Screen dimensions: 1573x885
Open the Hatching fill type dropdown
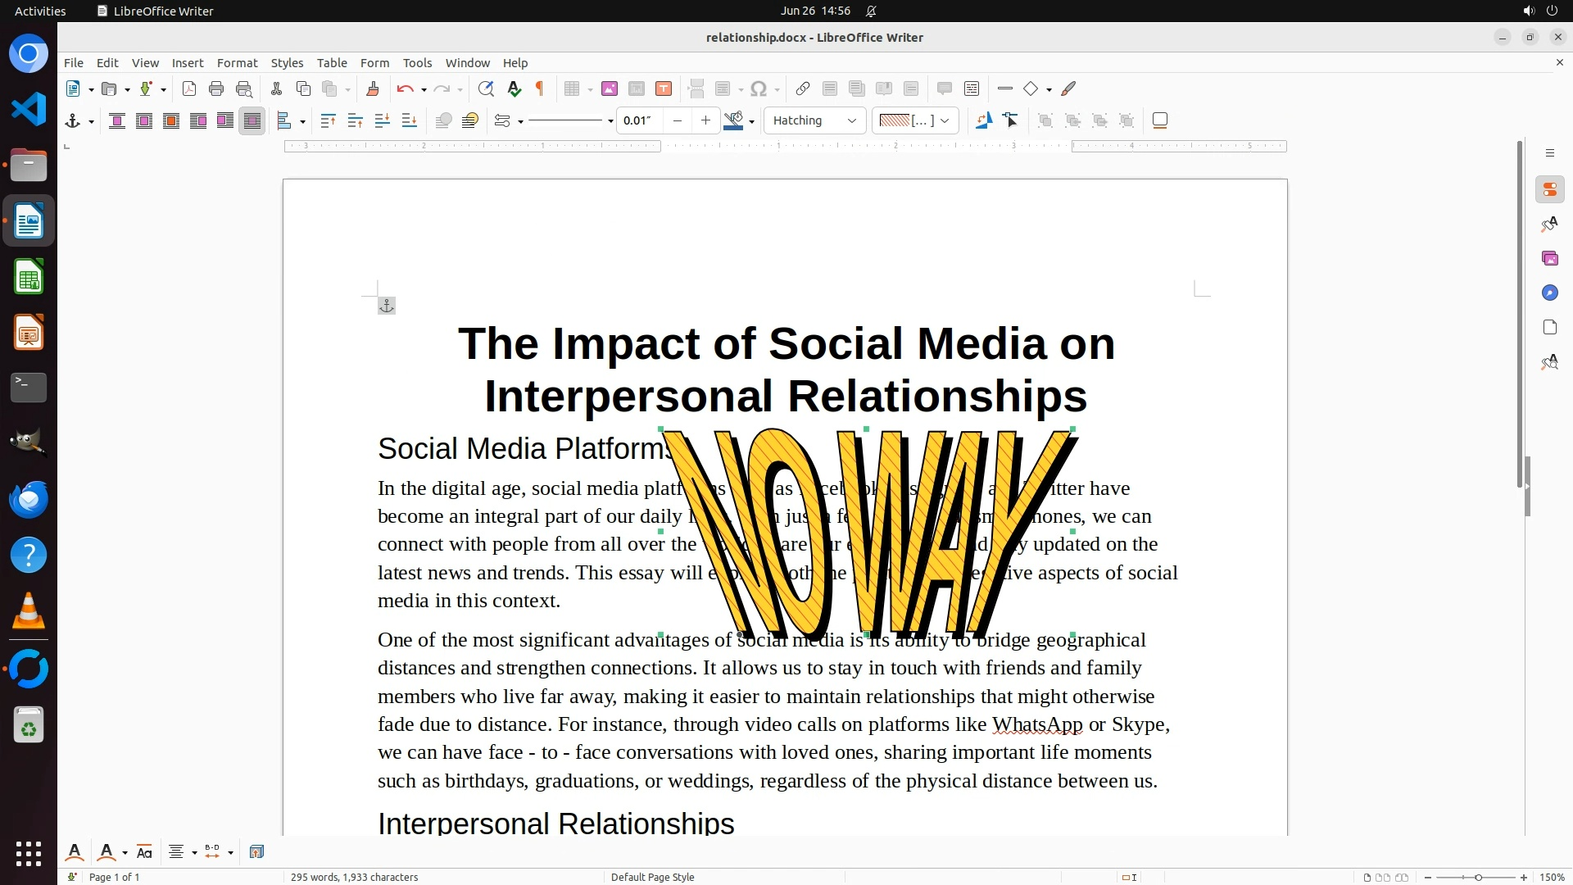[x=814, y=120]
